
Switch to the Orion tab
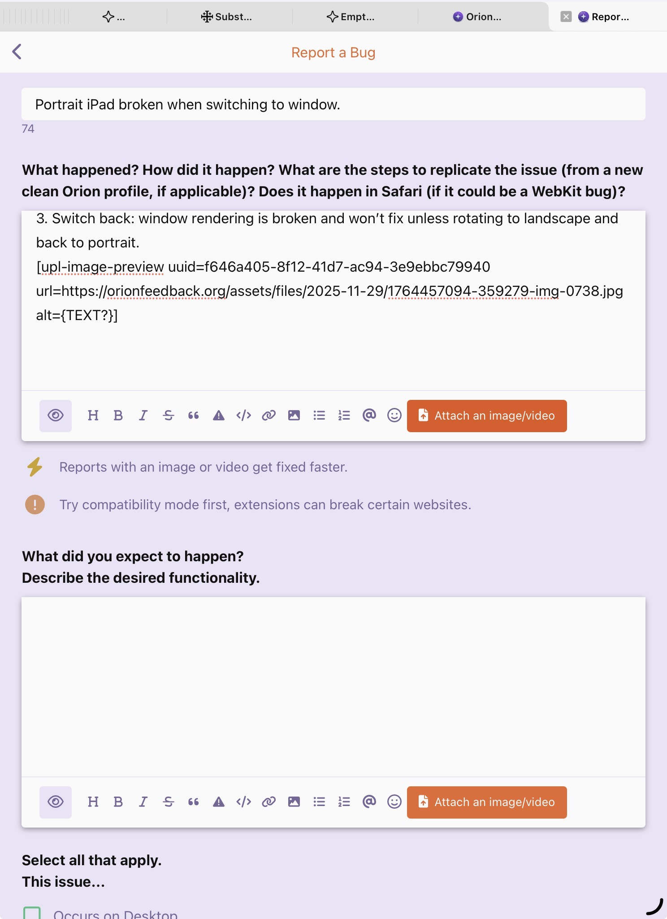pyautogui.click(x=477, y=17)
